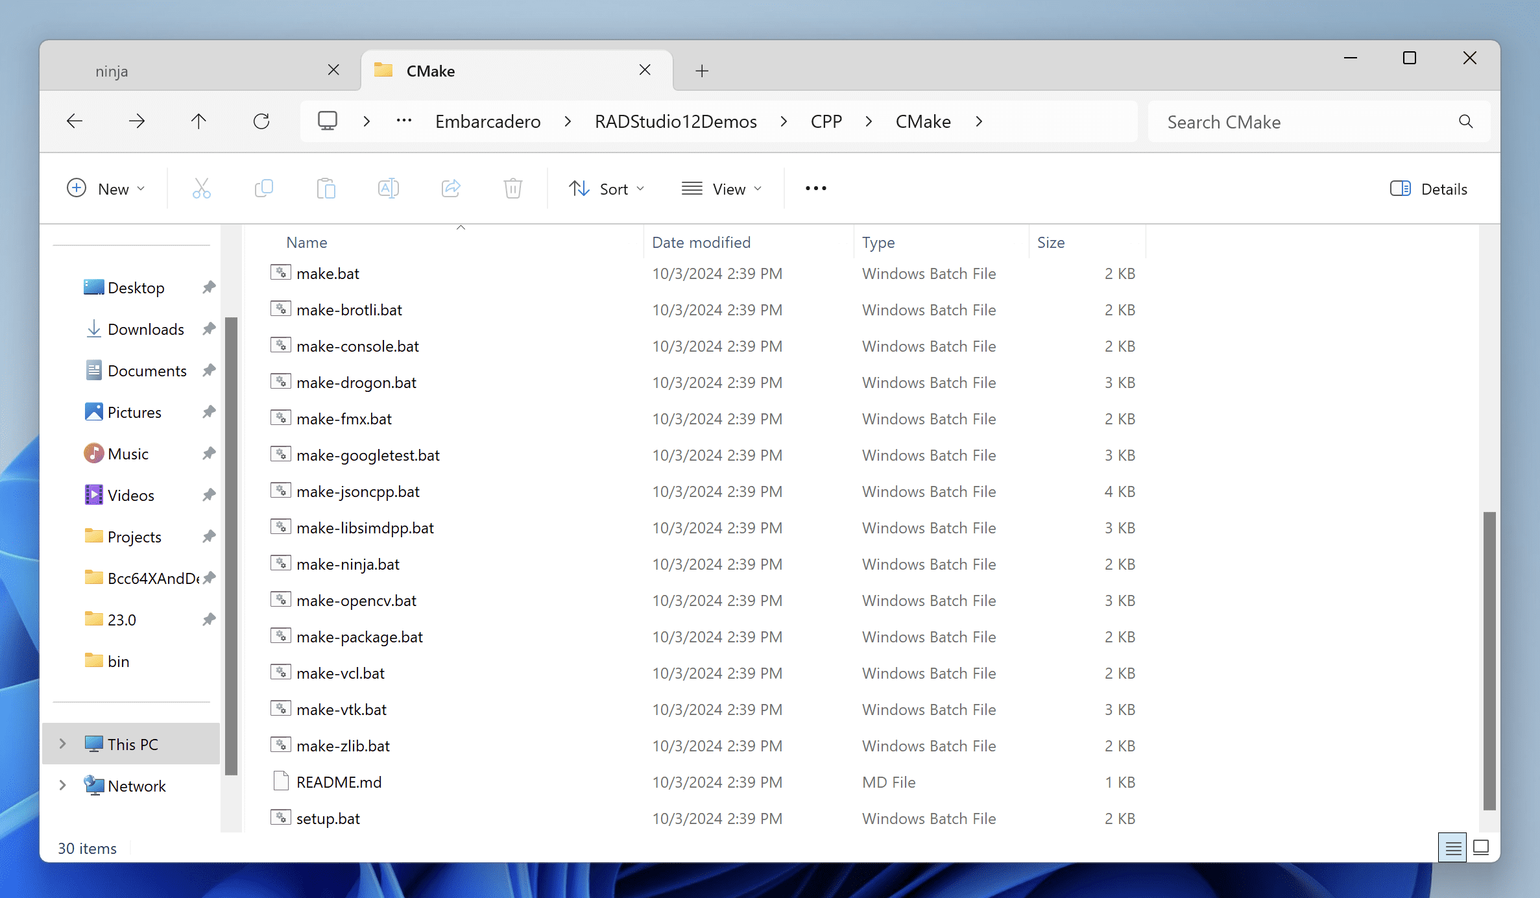This screenshot has height=898, width=1540.
Task: Click the Delete trash can icon
Action: (x=512, y=189)
